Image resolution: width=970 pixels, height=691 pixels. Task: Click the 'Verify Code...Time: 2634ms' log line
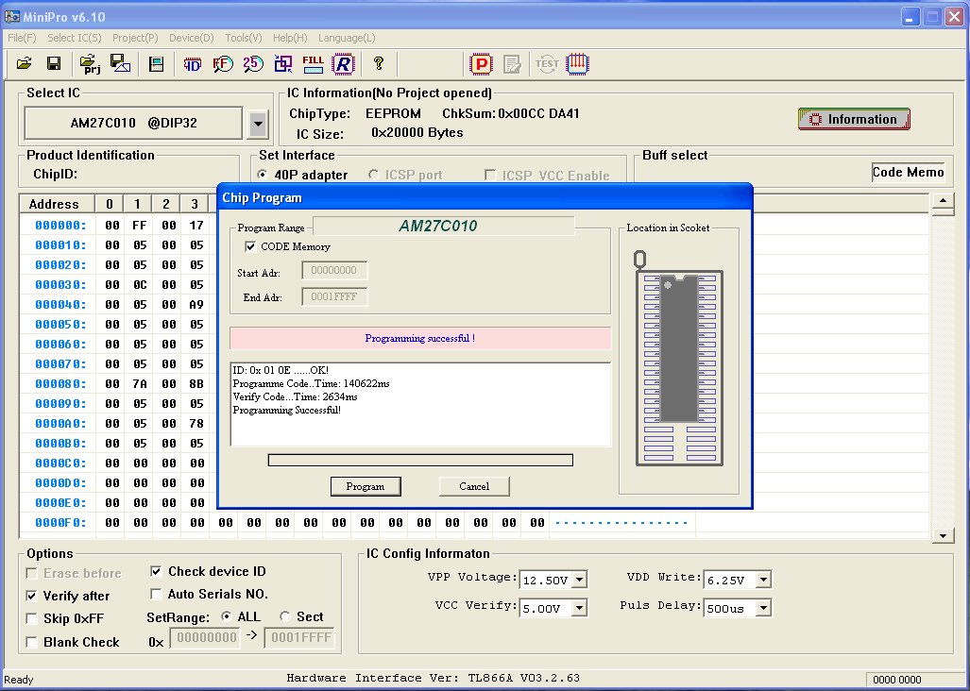295,396
